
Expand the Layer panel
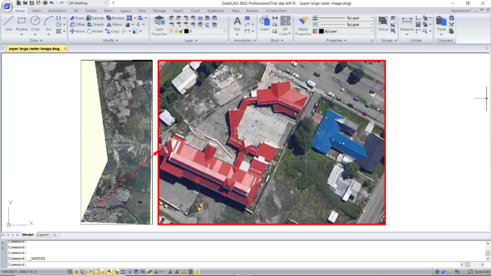coord(191,40)
